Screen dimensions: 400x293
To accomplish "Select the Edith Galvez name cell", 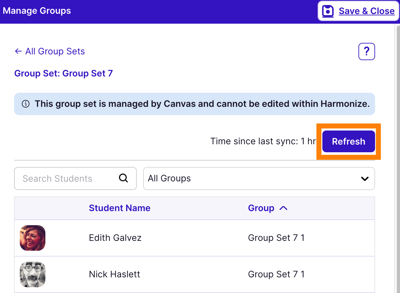I will click(x=115, y=238).
